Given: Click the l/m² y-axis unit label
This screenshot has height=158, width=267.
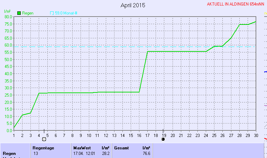Looking at the screenshot, I should [x=8, y=12].
